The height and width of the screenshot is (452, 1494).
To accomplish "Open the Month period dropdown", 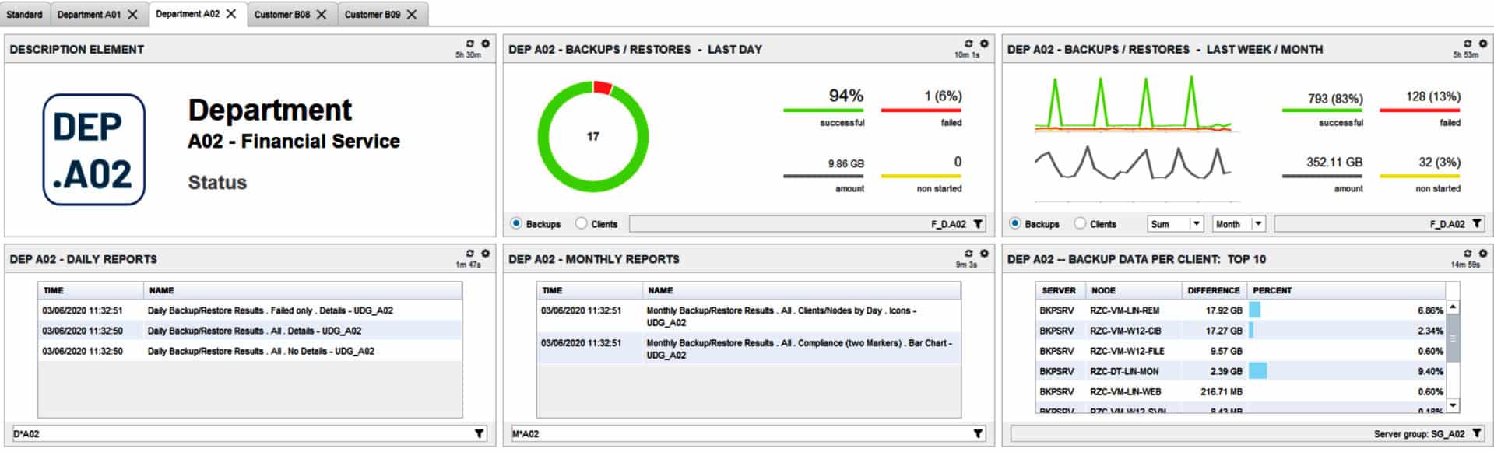I will coord(1257,224).
